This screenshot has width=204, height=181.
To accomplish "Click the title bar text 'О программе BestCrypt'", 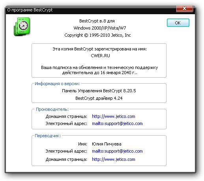I will (30, 10).
